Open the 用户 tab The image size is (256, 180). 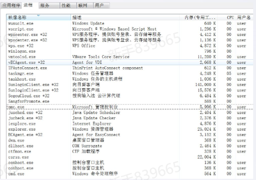101,5
